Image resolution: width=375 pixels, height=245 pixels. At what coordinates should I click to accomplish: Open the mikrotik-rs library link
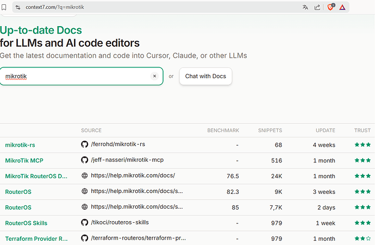[x=20, y=145]
